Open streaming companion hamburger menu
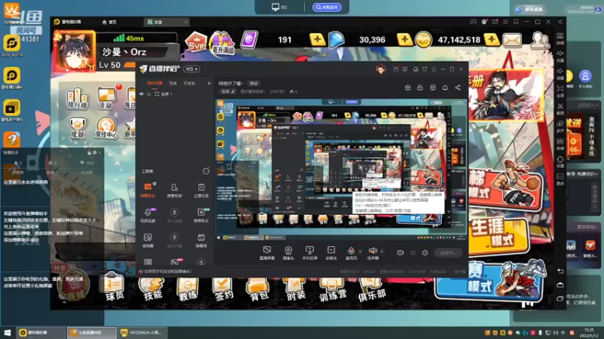 tap(433, 69)
